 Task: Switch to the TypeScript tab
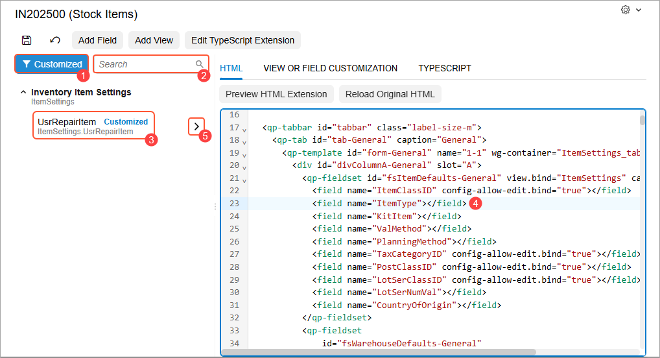445,68
